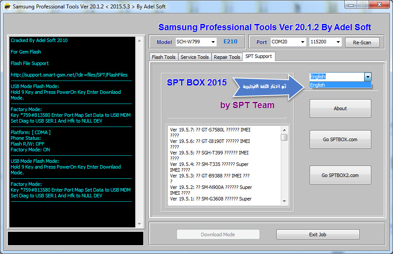Switch to the Repair Tools tab
This screenshot has height=254, width=393.
tap(227, 57)
